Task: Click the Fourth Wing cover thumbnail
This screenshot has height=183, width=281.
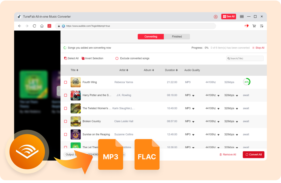Action: coord(76,82)
